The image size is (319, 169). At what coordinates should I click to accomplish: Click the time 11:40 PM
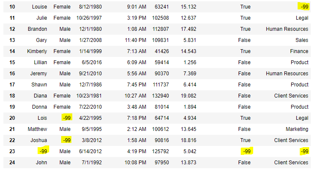tap(136, 40)
